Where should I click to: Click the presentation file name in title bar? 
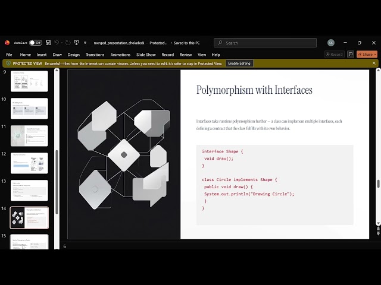[119, 43]
